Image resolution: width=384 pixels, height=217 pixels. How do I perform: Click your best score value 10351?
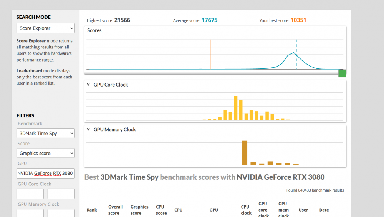(x=298, y=20)
